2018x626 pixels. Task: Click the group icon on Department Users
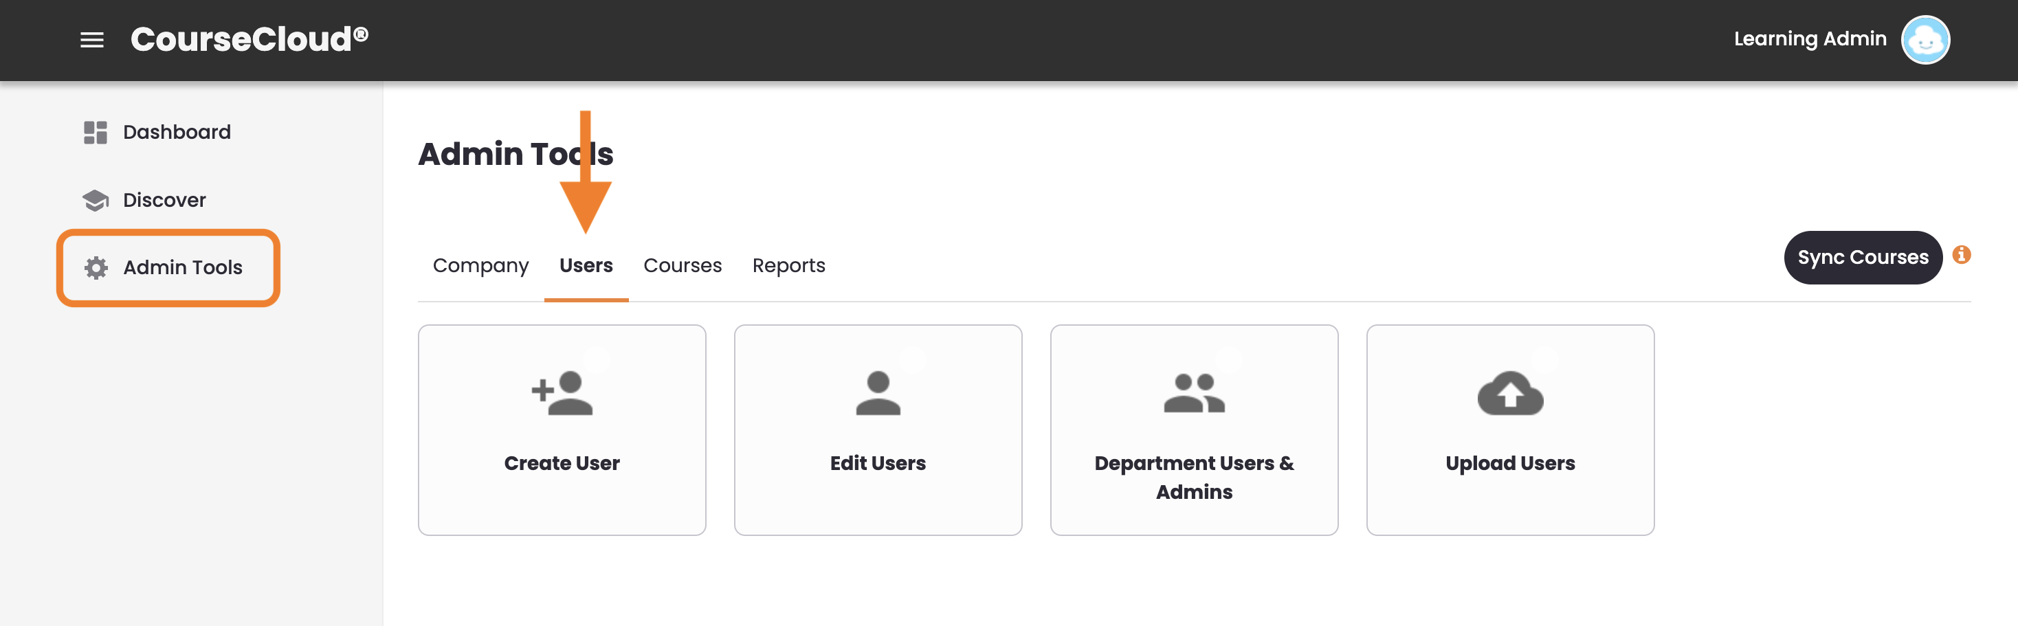click(1194, 392)
